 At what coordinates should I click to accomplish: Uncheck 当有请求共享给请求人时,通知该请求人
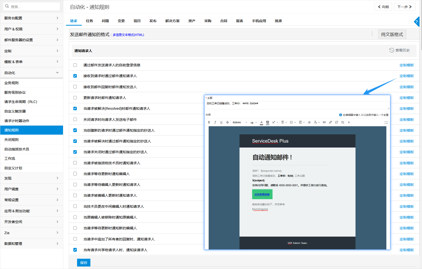coord(75,250)
